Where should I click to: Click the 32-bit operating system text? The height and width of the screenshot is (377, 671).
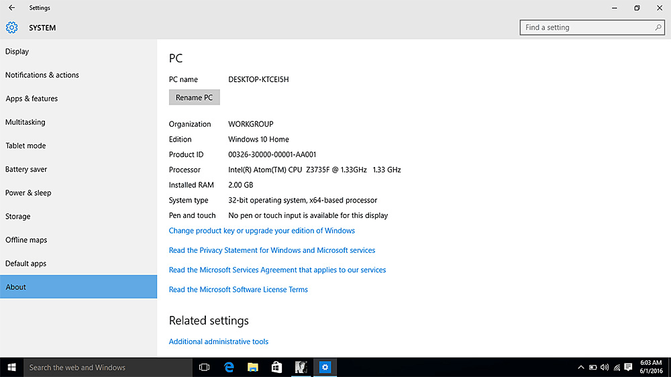point(303,201)
